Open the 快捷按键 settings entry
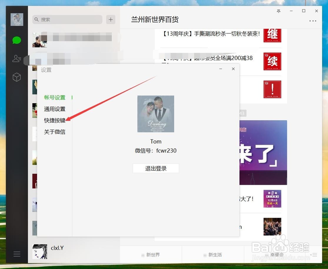The height and width of the screenshot is (269, 328). [54, 120]
